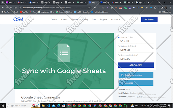Open the Mail app on taskbar
Screen dimensions: 173x108
53,105
